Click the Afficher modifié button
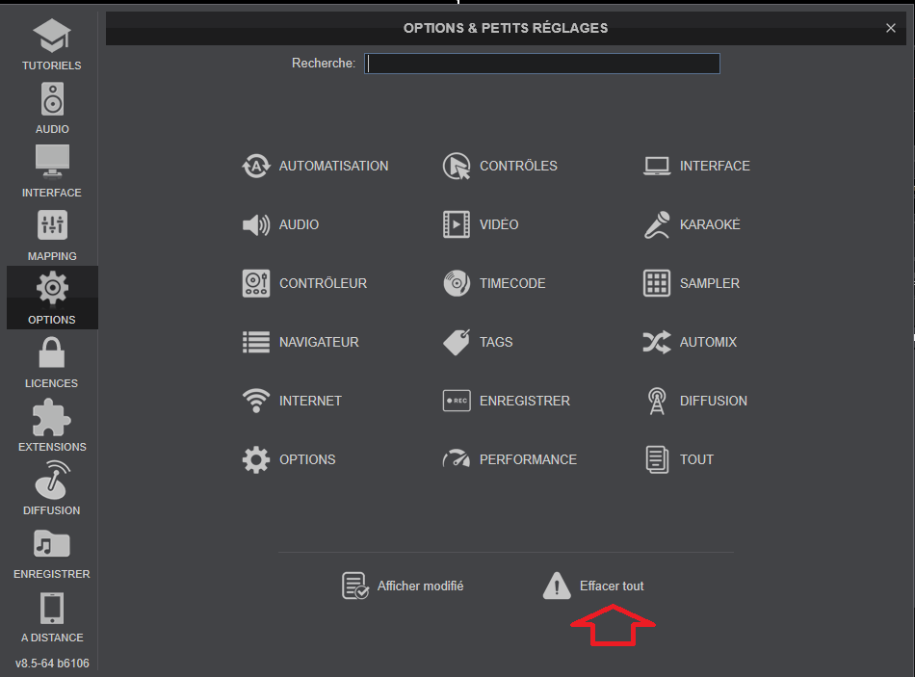The height and width of the screenshot is (677, 915). point(404,586)
